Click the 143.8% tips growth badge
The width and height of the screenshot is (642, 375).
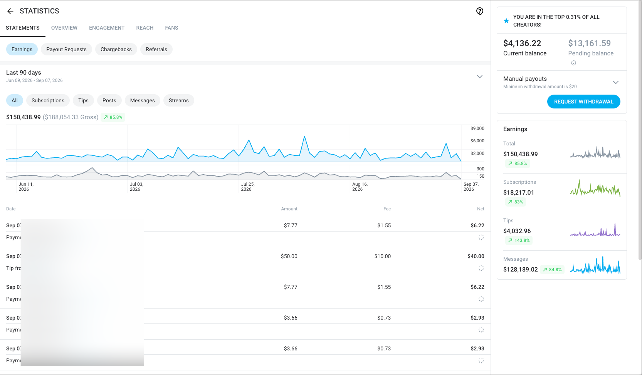pyautogui.click(x=519, y=240)
